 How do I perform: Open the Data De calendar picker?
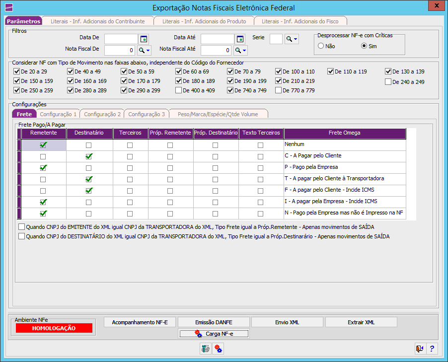pyautogui.click(x=144, y=39)
